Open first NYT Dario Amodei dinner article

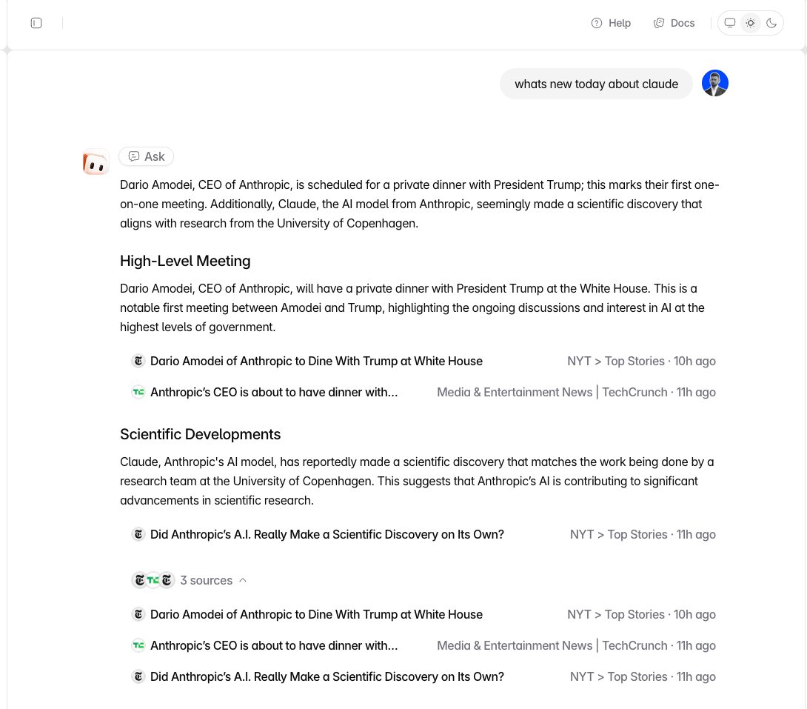point(316,361)
